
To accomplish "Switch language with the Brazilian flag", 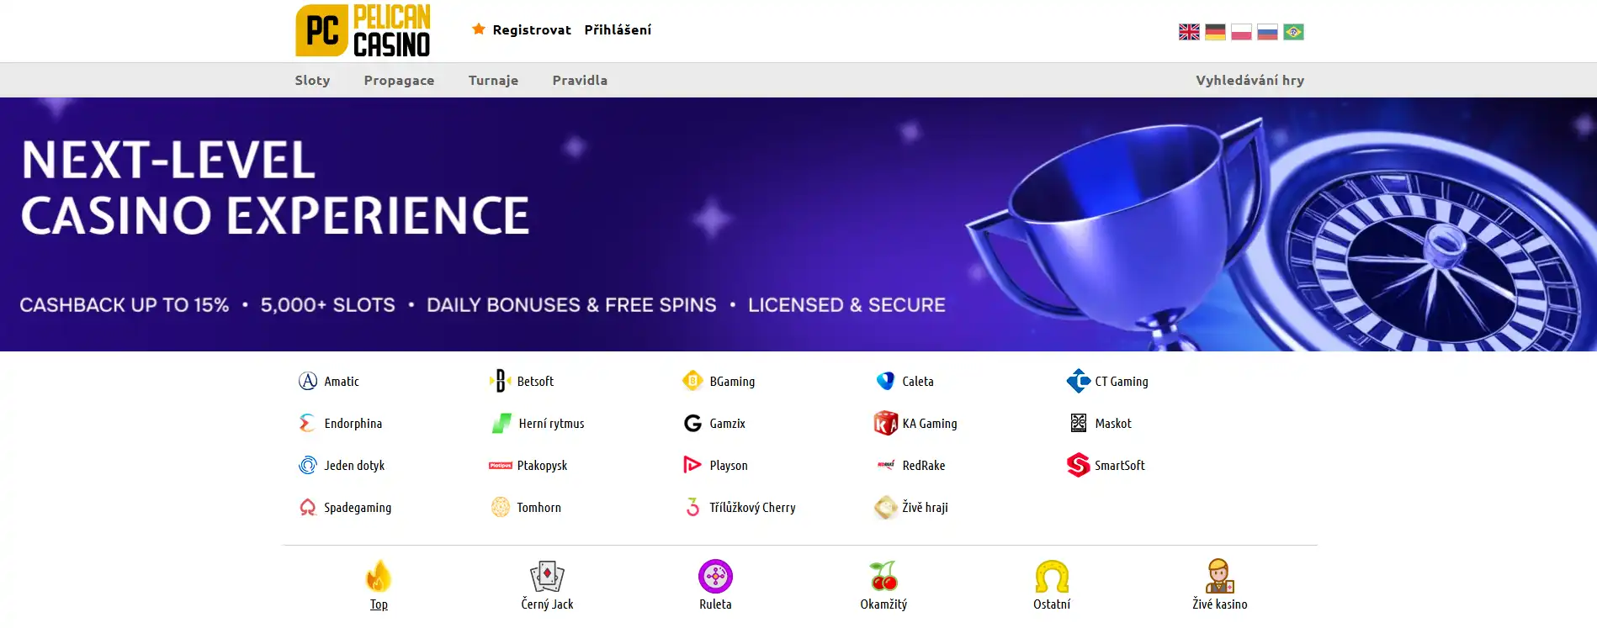I will (1293, 32).
